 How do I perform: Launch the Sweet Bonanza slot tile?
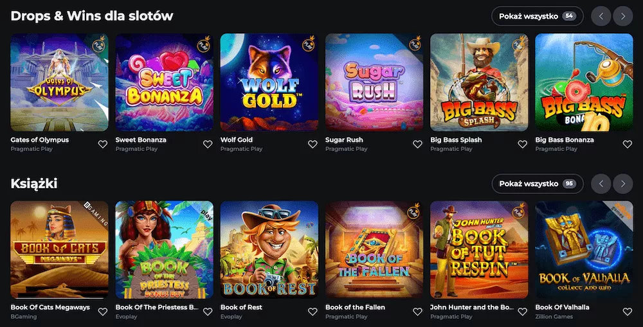pos(164,82)
